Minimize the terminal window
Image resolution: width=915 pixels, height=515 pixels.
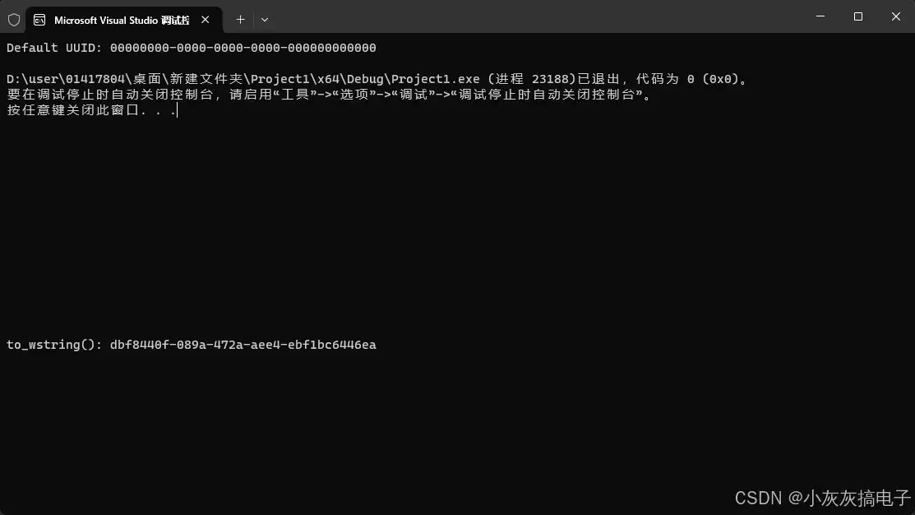pyautogui.click(x=820, y=16)
